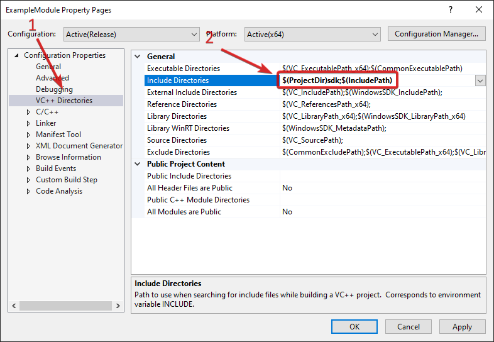
Task: Select VC++ Directories in the tree
Action: tap(64, 101)
